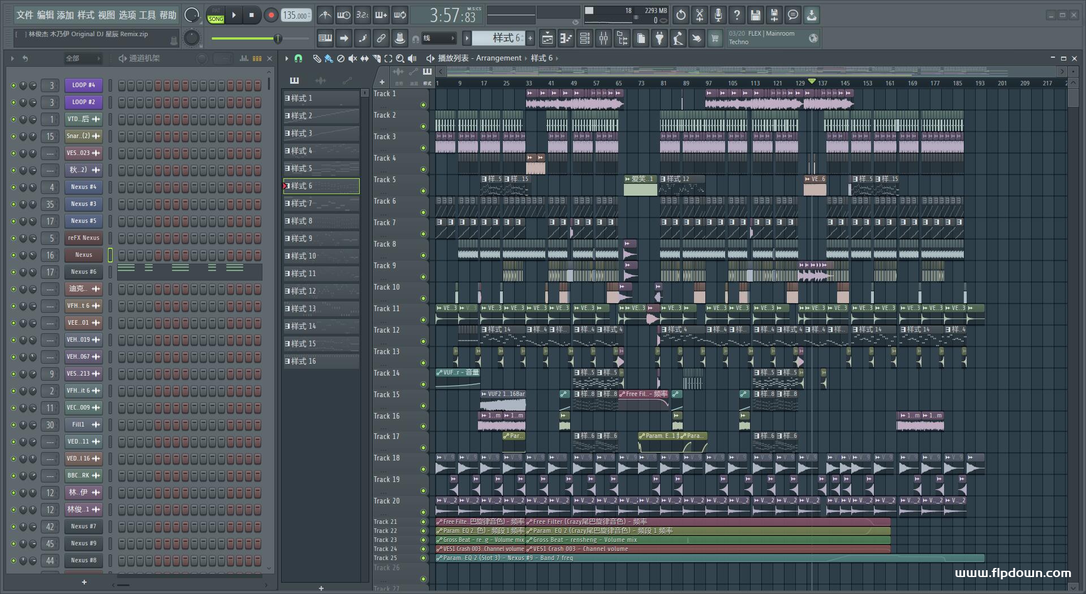The image size is (1086, 594).
Task: Select 样式 10 in pattern list
Action: coord(321,256)
